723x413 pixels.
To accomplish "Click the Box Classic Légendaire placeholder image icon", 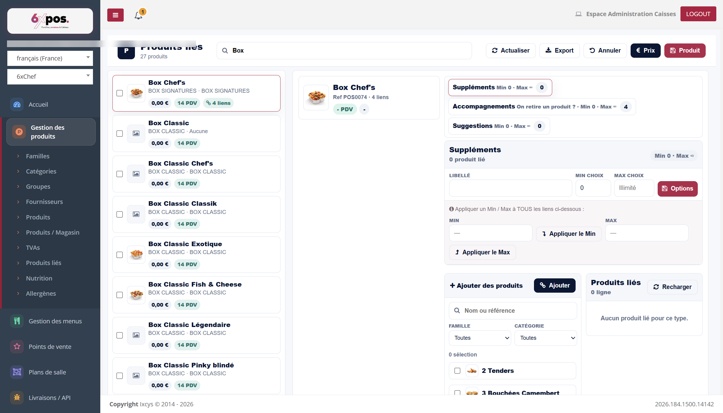I will 136,335.
